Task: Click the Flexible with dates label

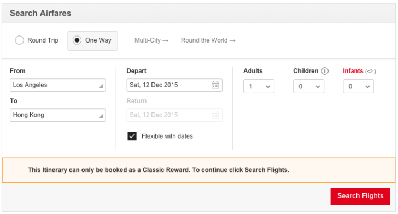Action: coord(167,136)
